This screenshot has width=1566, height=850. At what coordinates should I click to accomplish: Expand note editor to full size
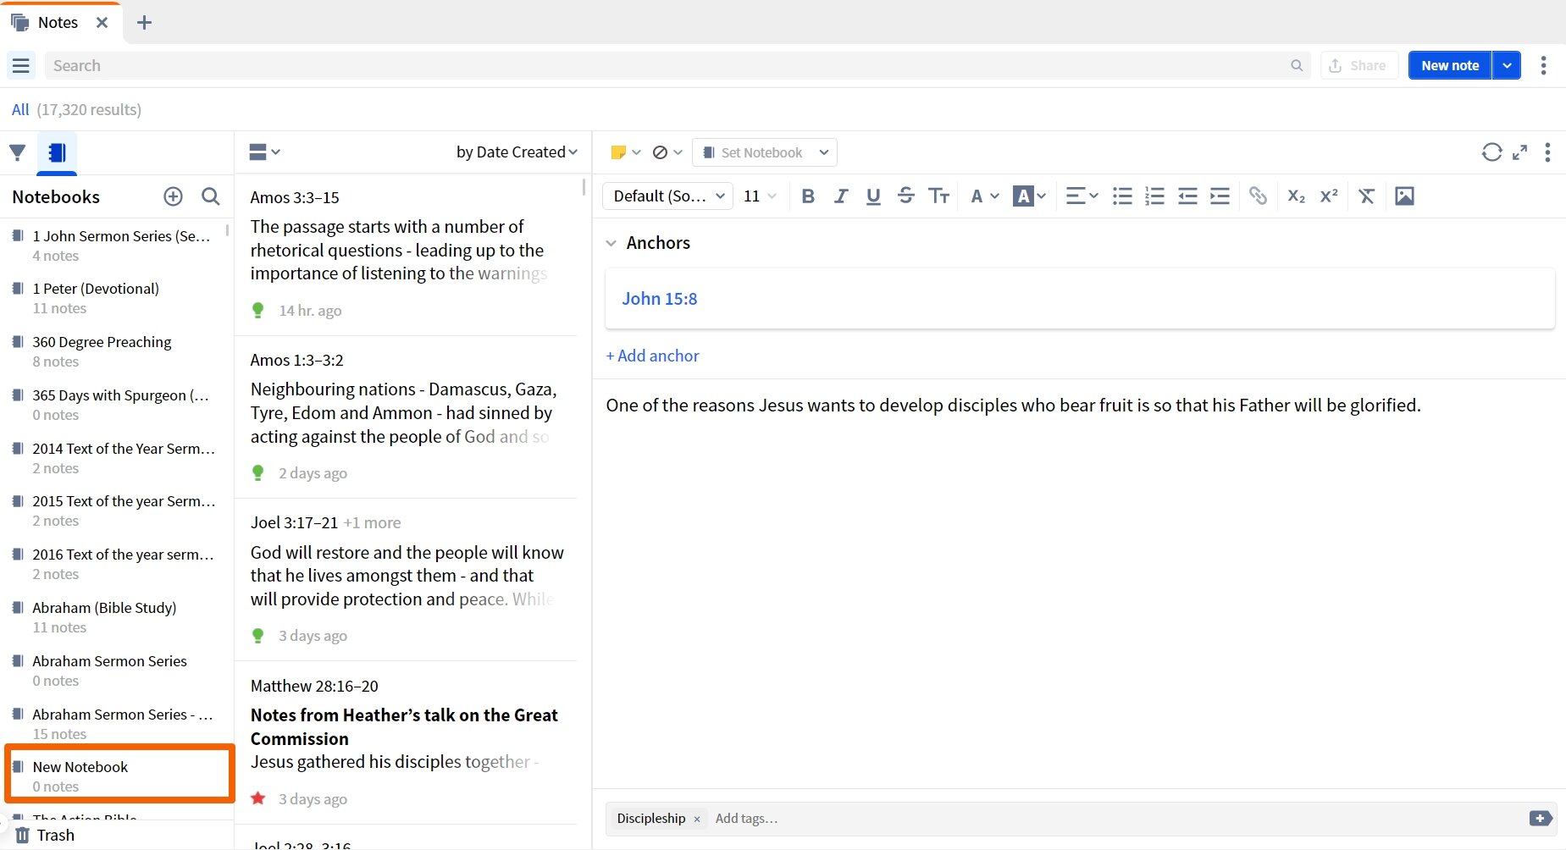pyautogui.click(x=1520, y=152)
